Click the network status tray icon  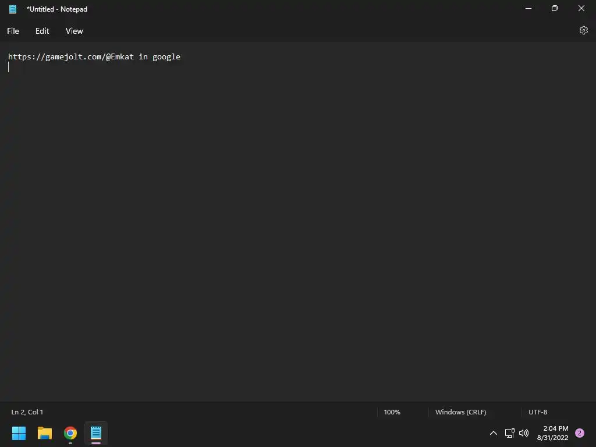pyautogui.click(x=509, y=433)
